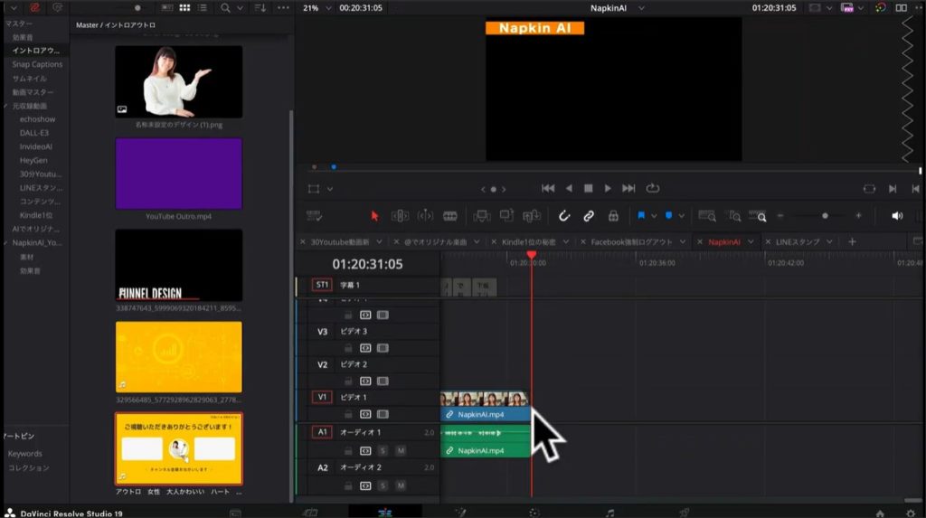Lock the Video 1 track
The image size is (926, 518).
[x=348, y=415]
